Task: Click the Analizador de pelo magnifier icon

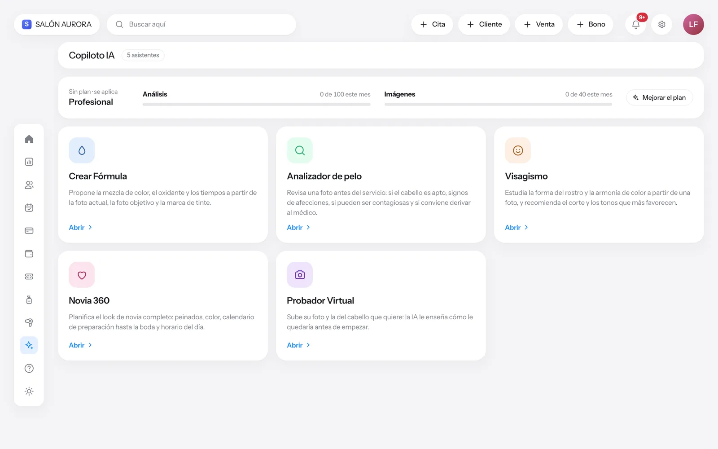Action: pos(300,150)
